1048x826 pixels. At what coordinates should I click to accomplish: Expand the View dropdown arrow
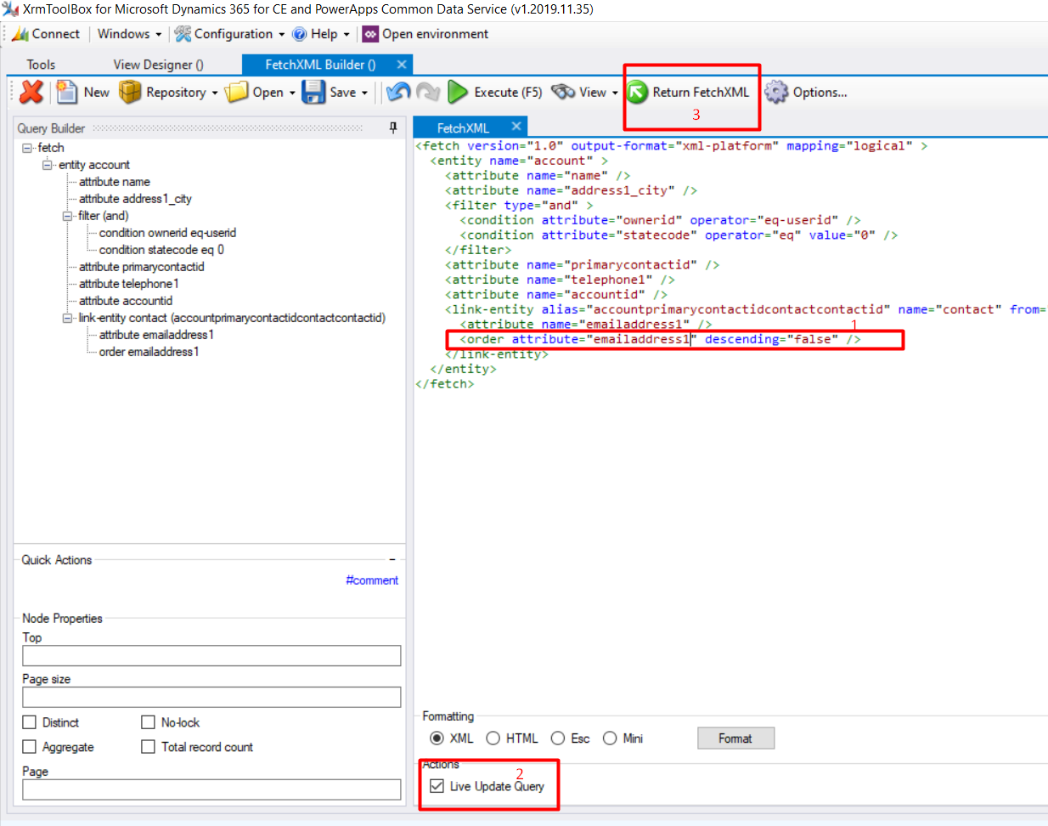click(615, 93)
